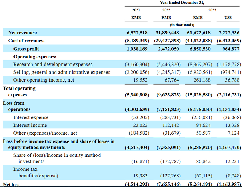Click the Net revenues row label
The height and width of the screenshot is (187, 242).
(22, 33)
